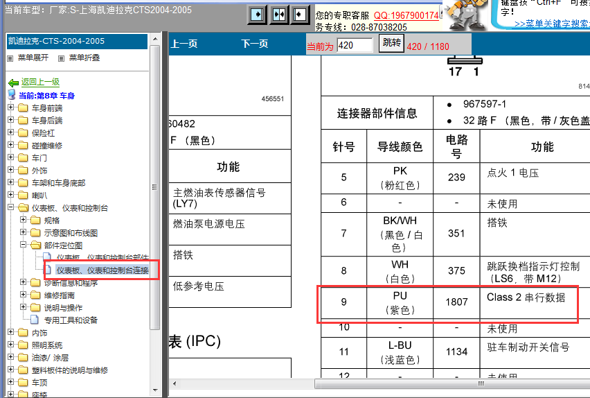Click the green back arrow icon
The height and width of the screenshot is (398, 590).
pyautogui.click(x=13, y=83)
